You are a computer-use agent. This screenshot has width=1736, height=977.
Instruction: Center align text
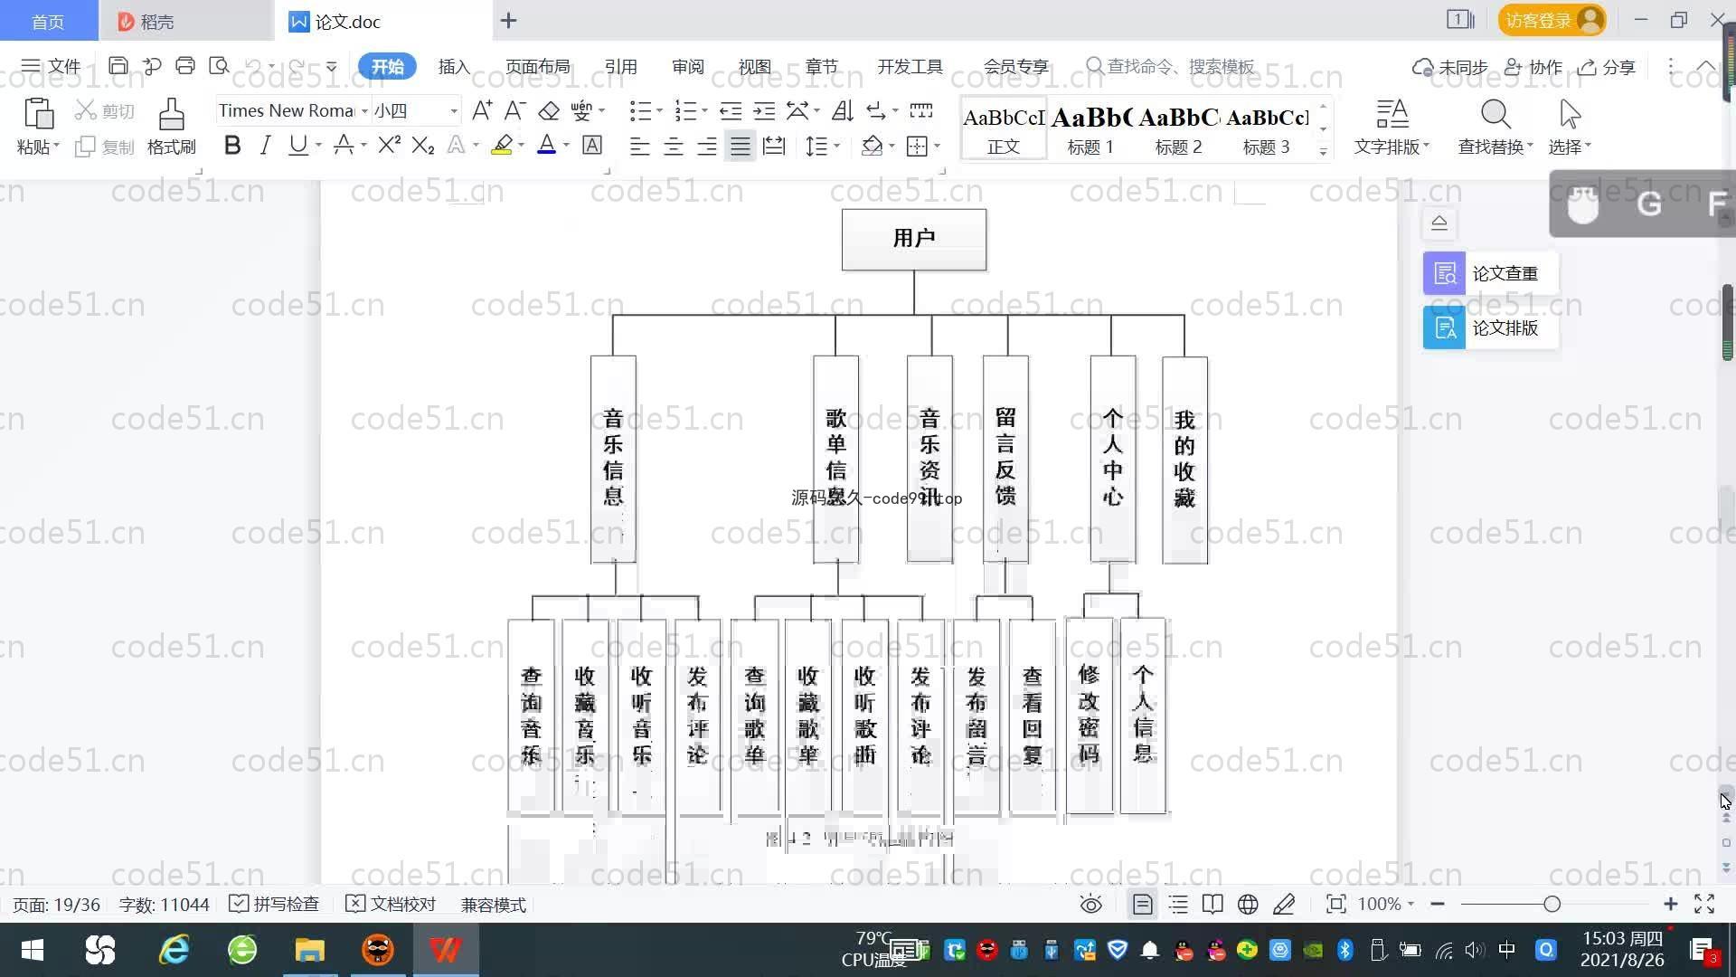(674, 146)
